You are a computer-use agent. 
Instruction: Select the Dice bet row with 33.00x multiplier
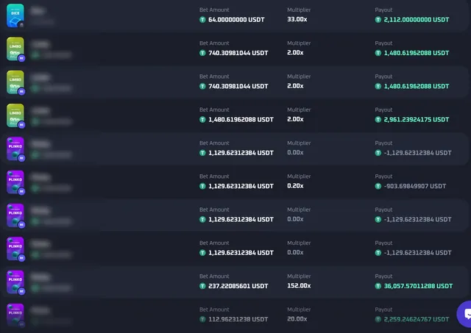tap(235, 15)
